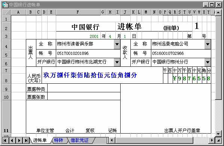Maximize the 中国银行进帐单 window
224x146 pixels.
coord(212,5)
